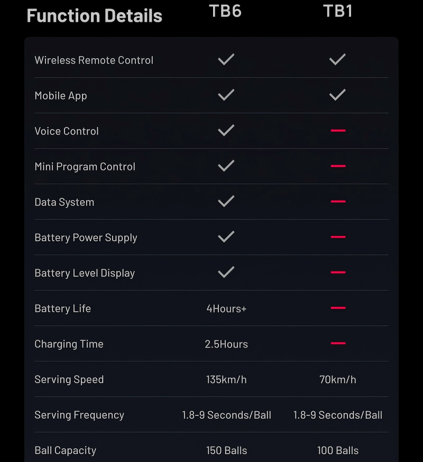Click TB1 red dash for Data System
The height and width of the screenshot is (462, 423).
pyautogui.click(x=338, y=202)
